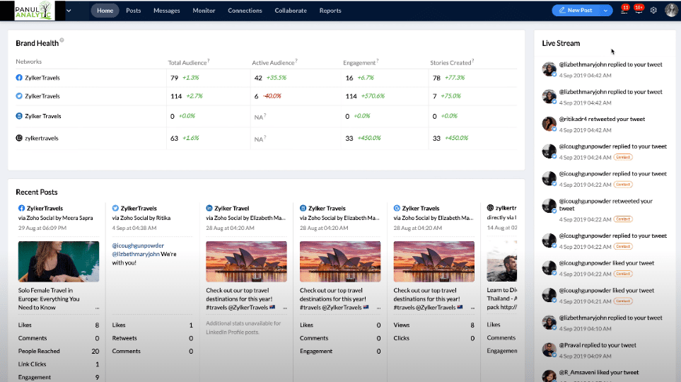Click the Google icon on Views post
Screen dimensions: 681x382
tap(397, 208)
